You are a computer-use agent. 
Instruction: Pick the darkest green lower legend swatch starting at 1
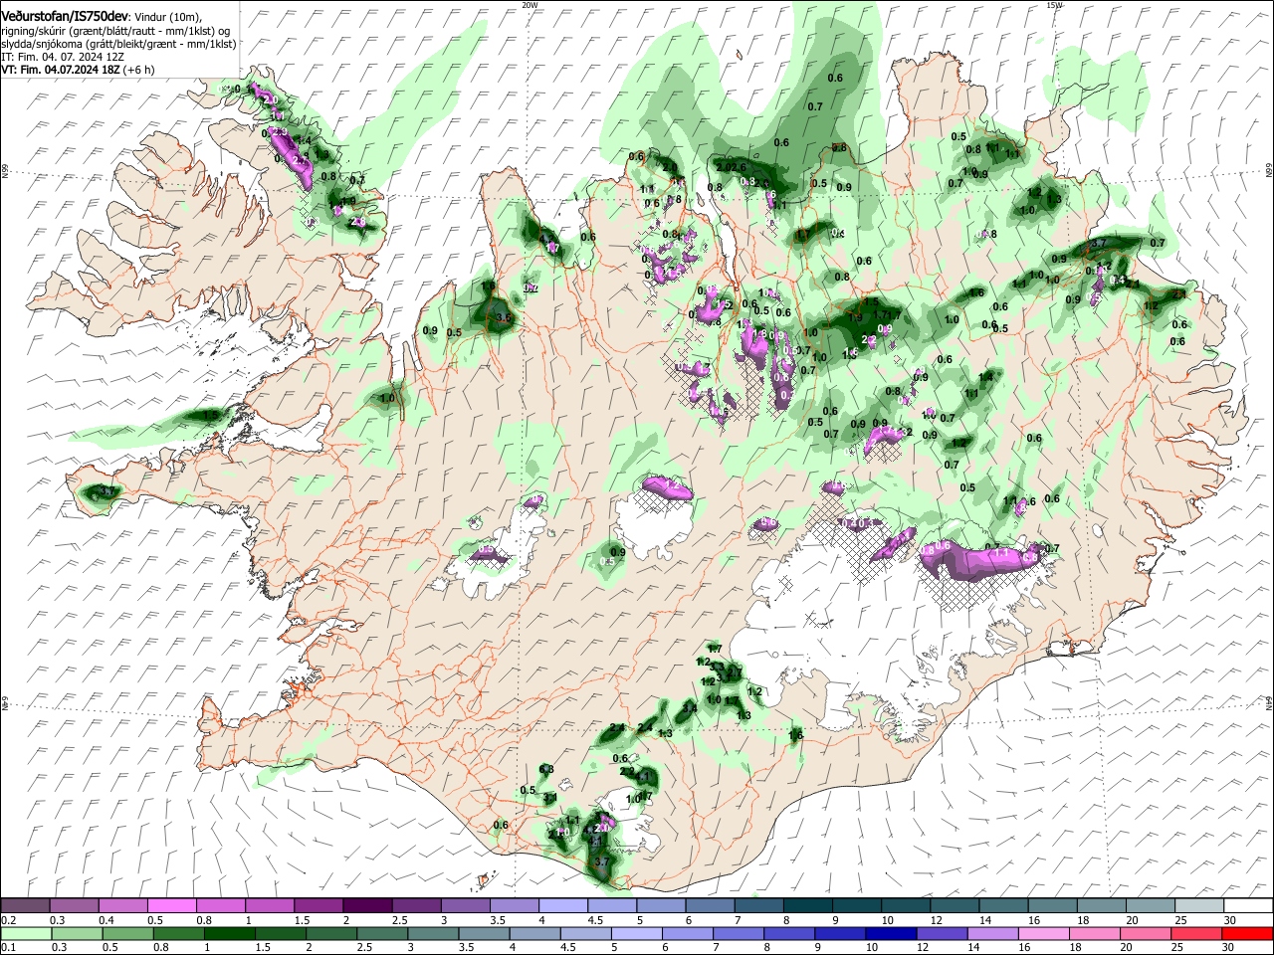(229, 934)
